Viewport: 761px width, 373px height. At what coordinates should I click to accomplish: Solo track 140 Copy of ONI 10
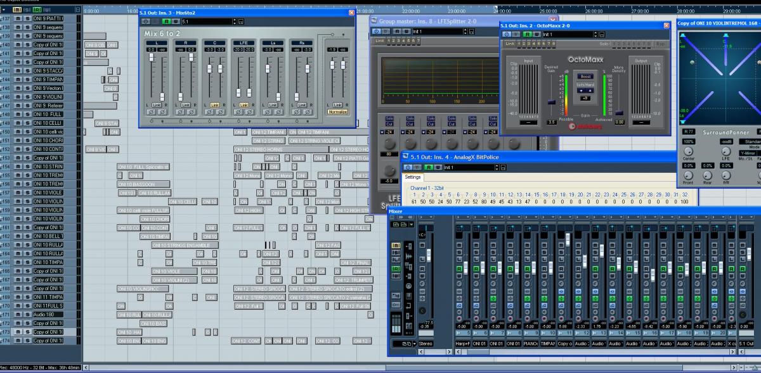(x=27, y=45)
